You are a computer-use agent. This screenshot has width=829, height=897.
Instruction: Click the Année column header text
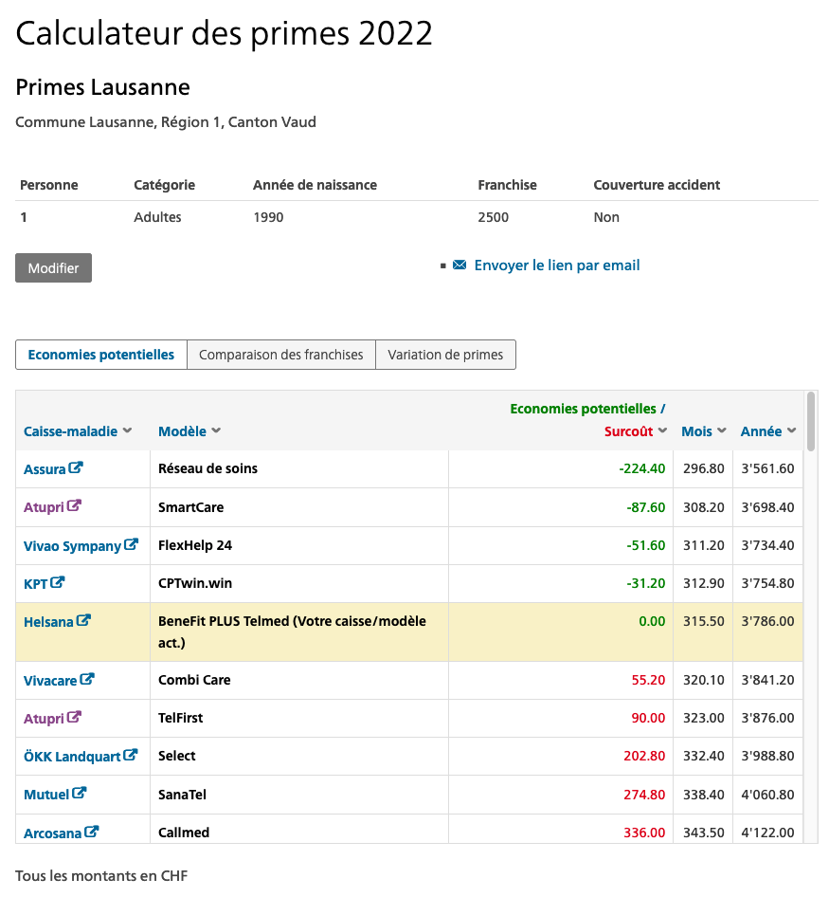tap(761, 431)
